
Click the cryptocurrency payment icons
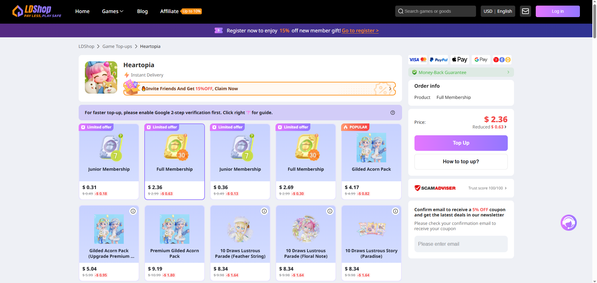click(502, 60)
